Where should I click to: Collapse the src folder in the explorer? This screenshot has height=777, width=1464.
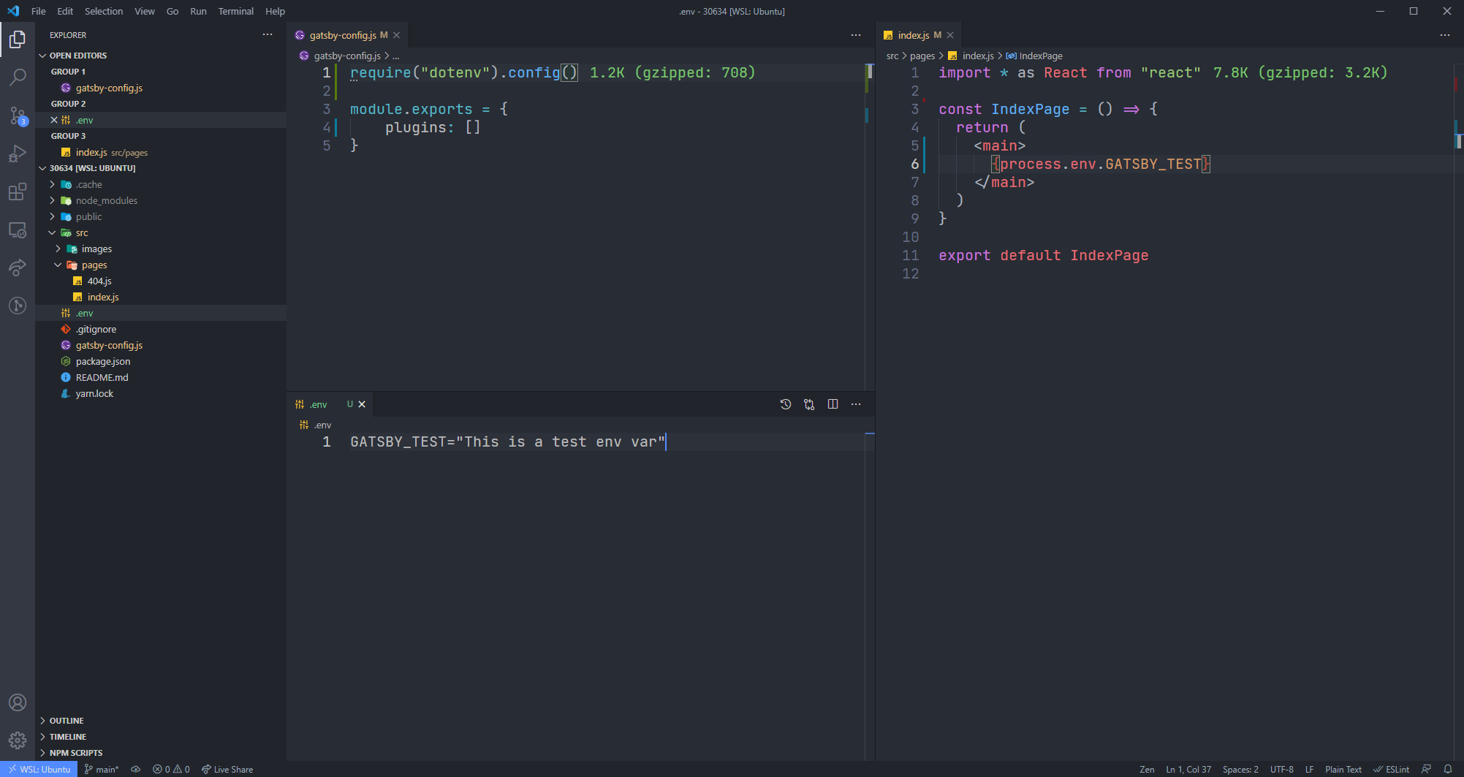pos(53,232)
